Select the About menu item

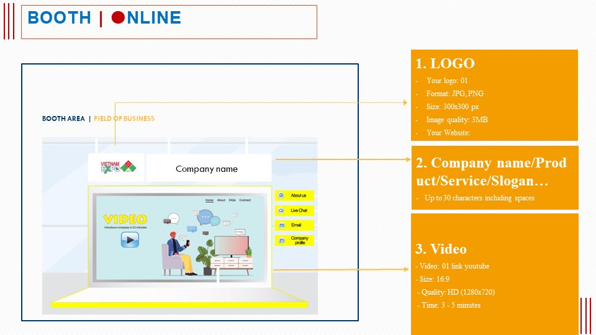click(221, 200)
